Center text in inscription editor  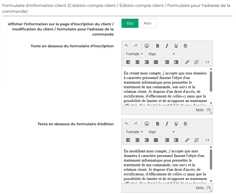(137, 62)
